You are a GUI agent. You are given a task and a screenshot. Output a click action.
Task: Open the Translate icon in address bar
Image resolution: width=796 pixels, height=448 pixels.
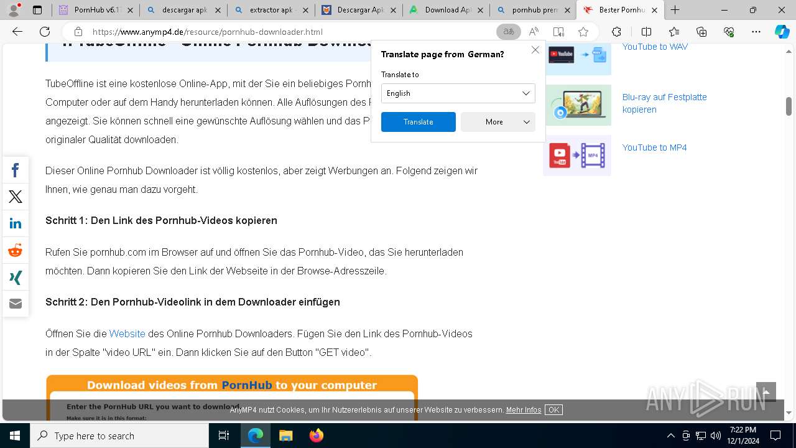509,32
